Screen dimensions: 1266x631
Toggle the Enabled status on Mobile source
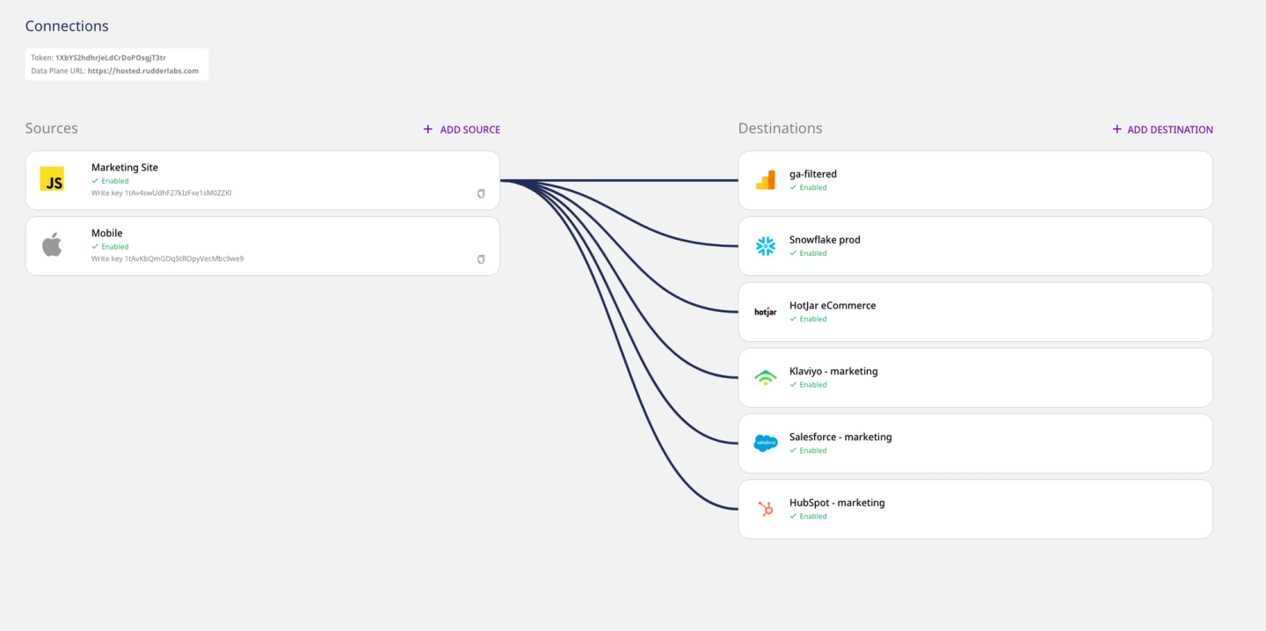[x=109, y=246]
